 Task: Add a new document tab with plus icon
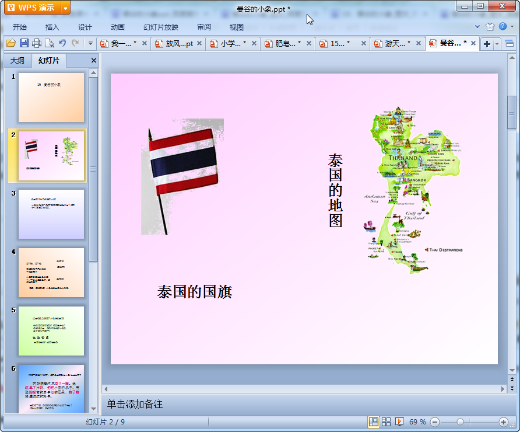coord(487,44)
